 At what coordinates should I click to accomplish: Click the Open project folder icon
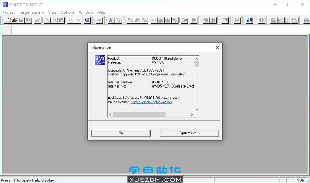click(x=14, y=20)
